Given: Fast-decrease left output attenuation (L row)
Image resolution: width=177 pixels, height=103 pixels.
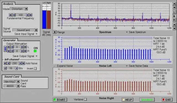Looking at the screenshot, I should coord(9,47).
